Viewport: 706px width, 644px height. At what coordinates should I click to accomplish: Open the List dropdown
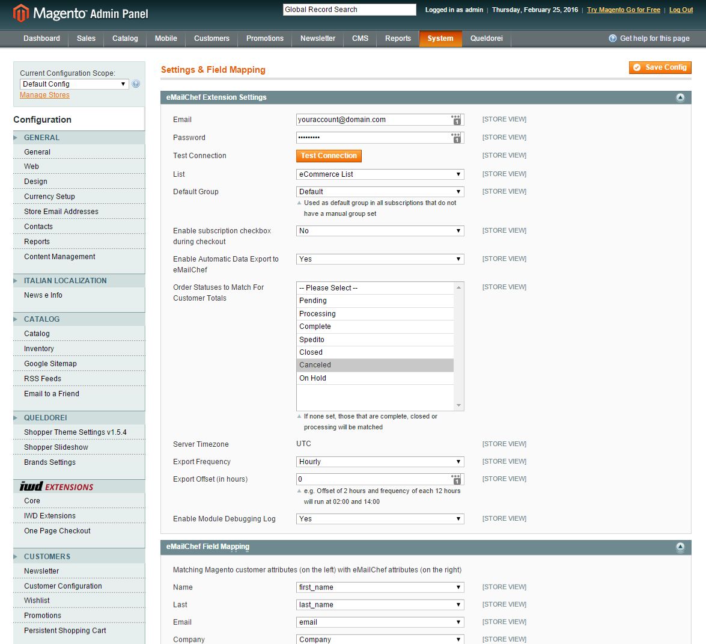point(380,174)
